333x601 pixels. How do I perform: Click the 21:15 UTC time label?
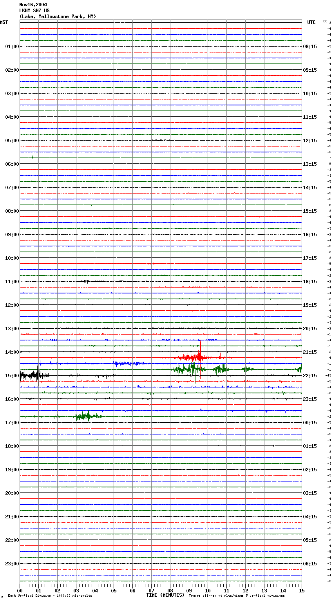310,352
